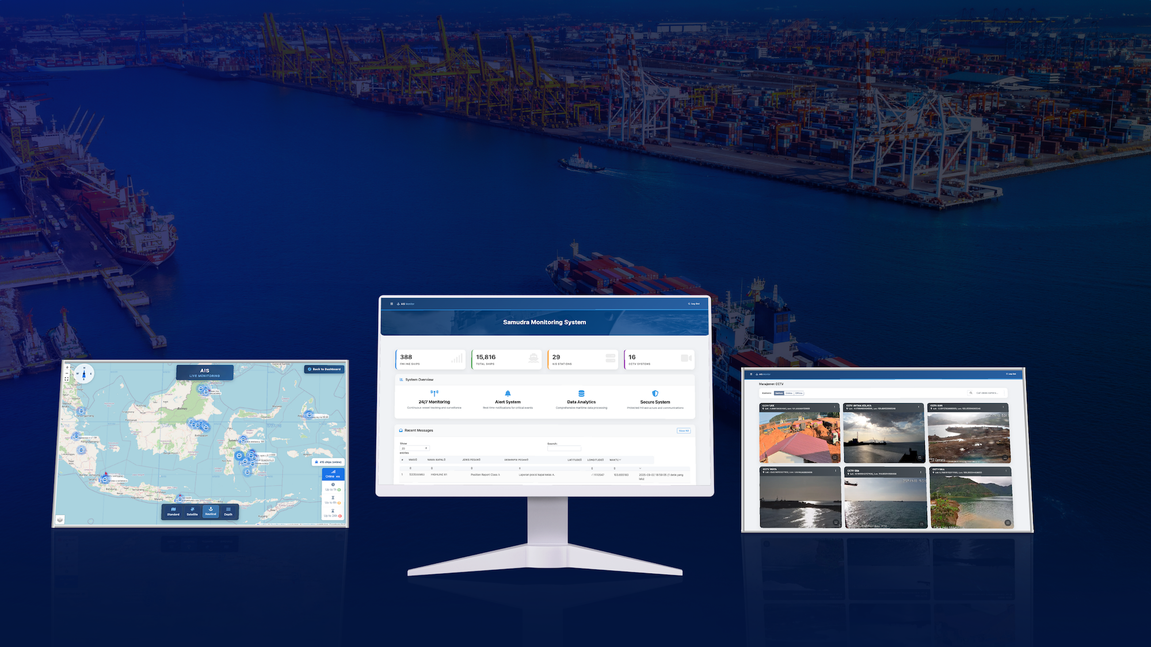Click the camera search input field
Image resolution: width=1151 pixels, height=647 pixels.
point(988,393)
